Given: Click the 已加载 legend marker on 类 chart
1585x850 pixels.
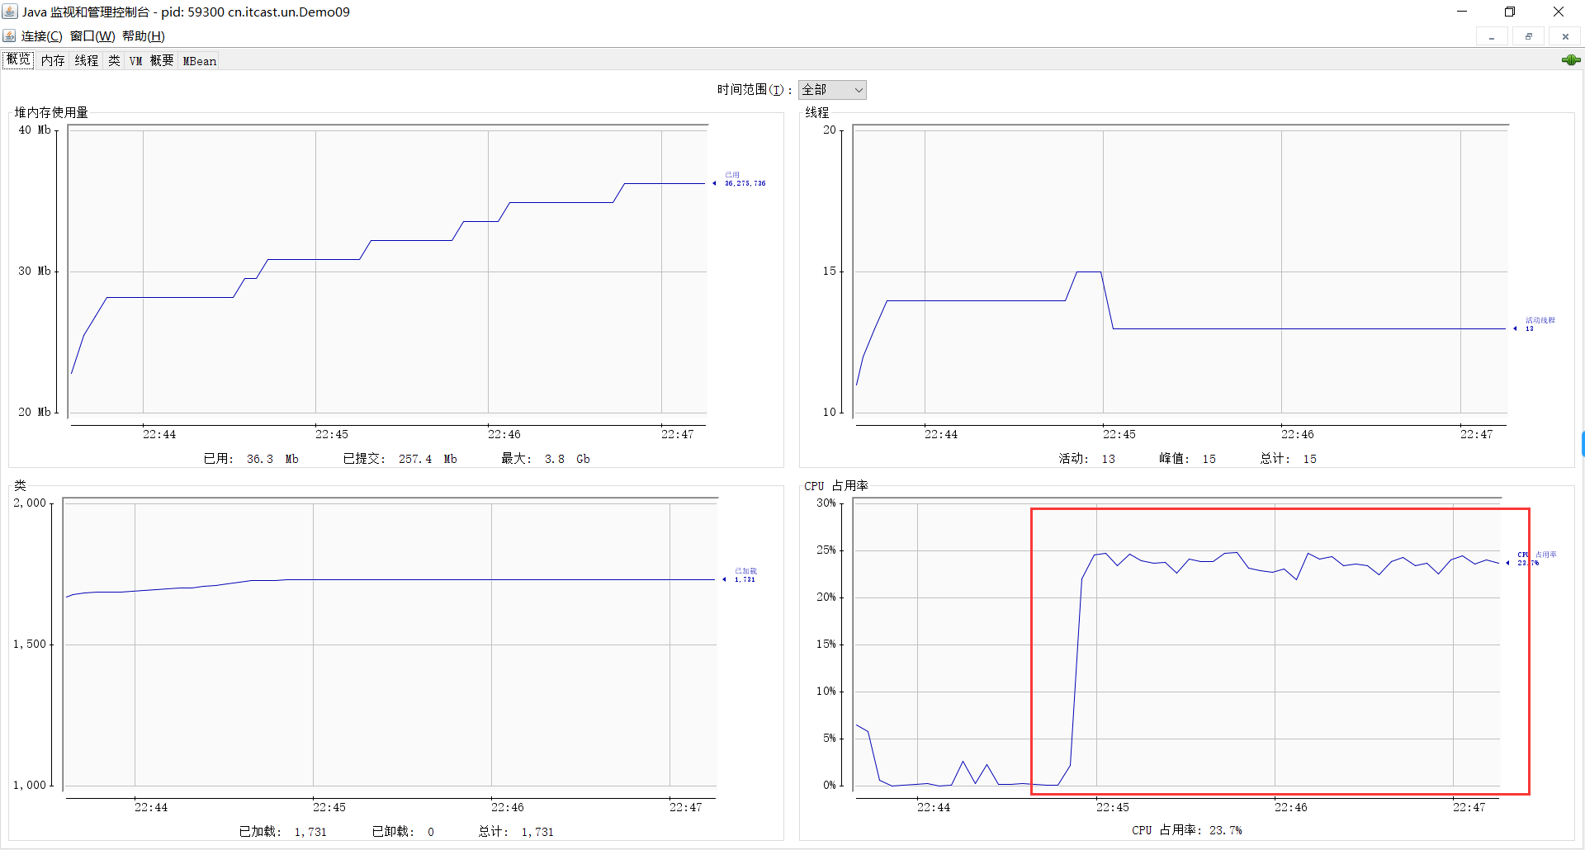Looking at the screenshot, I should (x=725, y=579).
